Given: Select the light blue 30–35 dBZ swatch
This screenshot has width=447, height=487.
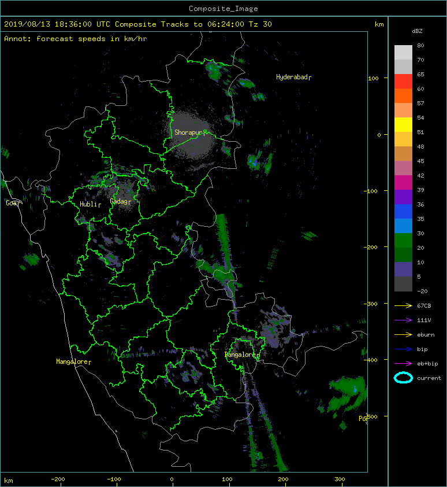Looking at the screenshot, I should coord(403,226).
